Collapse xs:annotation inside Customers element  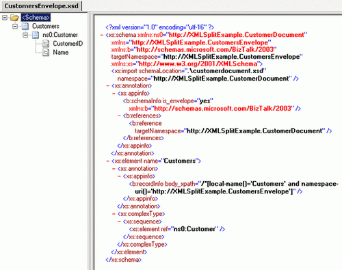pyautogui.click(x=114, y=169)
